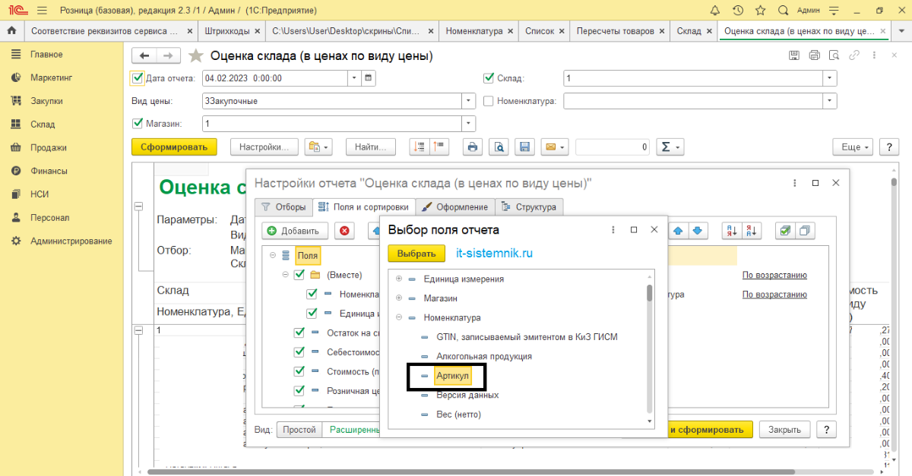This screenshot has height=476, width=912.
Task: Click the global search magnifier icon
Action: click(783, 11)
